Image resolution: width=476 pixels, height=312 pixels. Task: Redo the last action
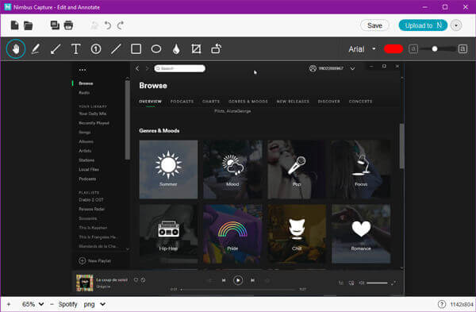pyautogui.click(x=121, y=25)
